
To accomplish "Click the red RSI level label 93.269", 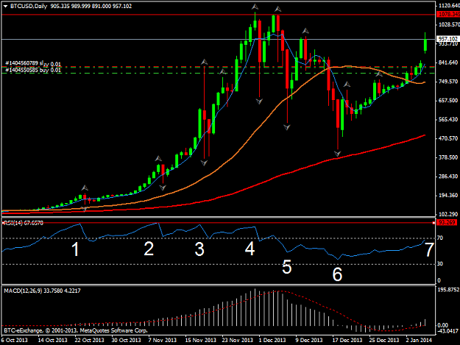I will [x=447, y=222].
